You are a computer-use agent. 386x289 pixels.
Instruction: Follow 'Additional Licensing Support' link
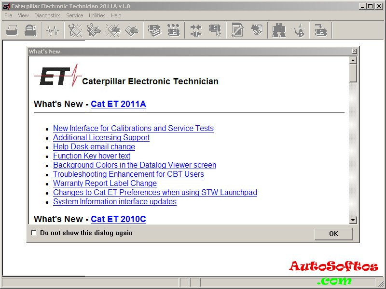pyautogui.click(x=101, y=137)
